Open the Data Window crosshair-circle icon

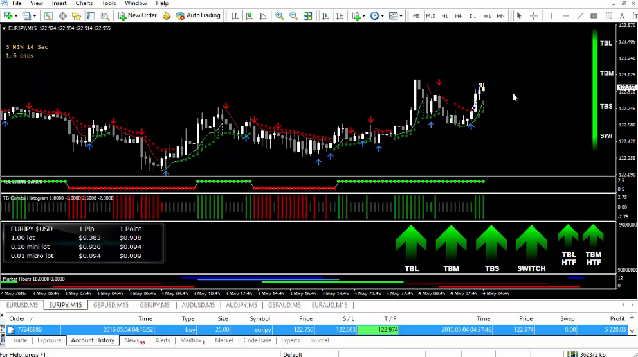click(x=62, y=16)
